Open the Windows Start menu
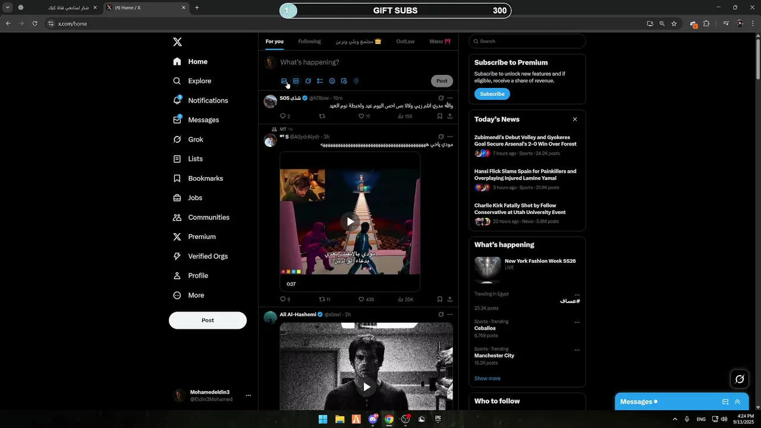Image resolution: width=761 pixels, height=428 pixels. coord(323,419)
